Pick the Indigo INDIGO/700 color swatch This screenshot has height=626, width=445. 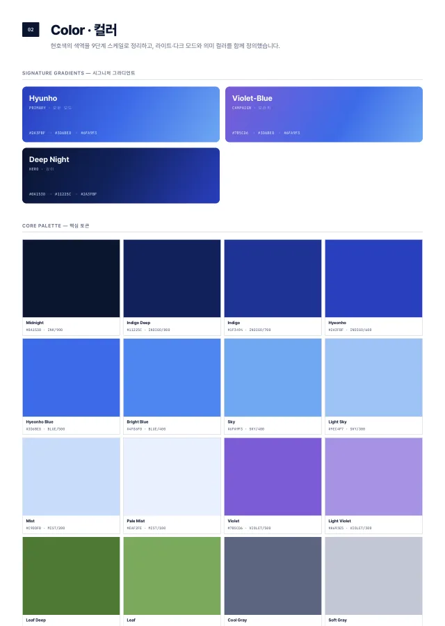[273, 279]
